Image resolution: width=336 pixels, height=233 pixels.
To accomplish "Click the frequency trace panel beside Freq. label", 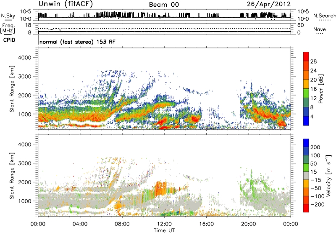I will [x=164, y=29].
